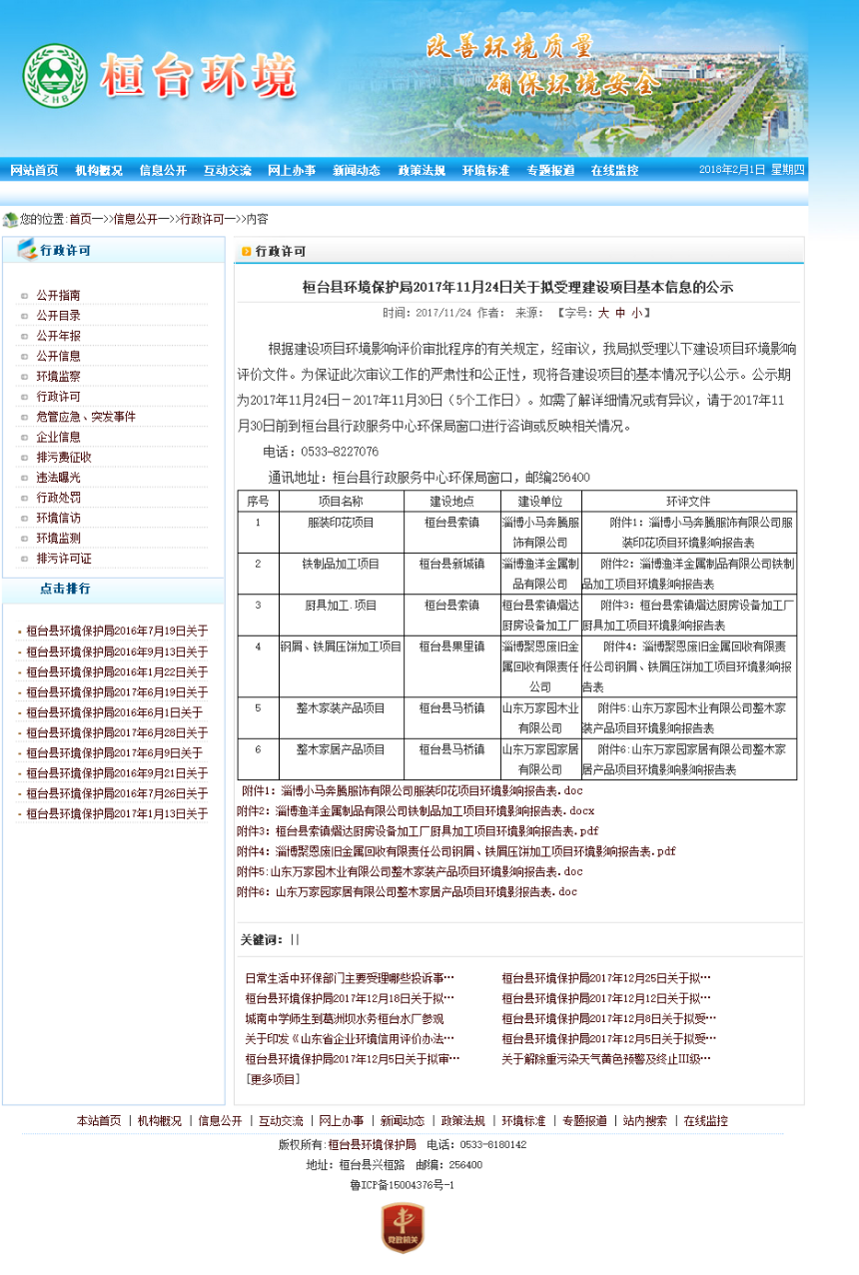
Task: Select 排污许可证 in the sidebar
Action: tap(64, 559)
